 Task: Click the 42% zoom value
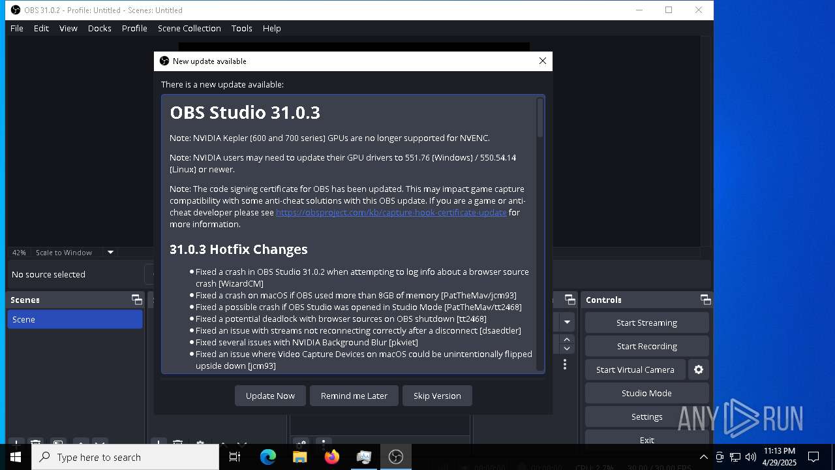point(19,253)
